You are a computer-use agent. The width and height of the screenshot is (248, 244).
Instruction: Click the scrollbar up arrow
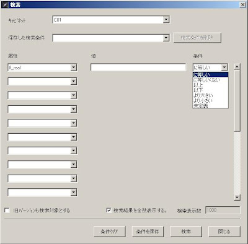(237, 66)
